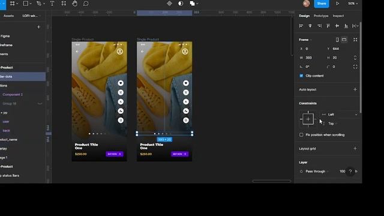This screenshot has height=216, width=384.
Task: Click the Y position field showing 644
Action: [338, 49]
